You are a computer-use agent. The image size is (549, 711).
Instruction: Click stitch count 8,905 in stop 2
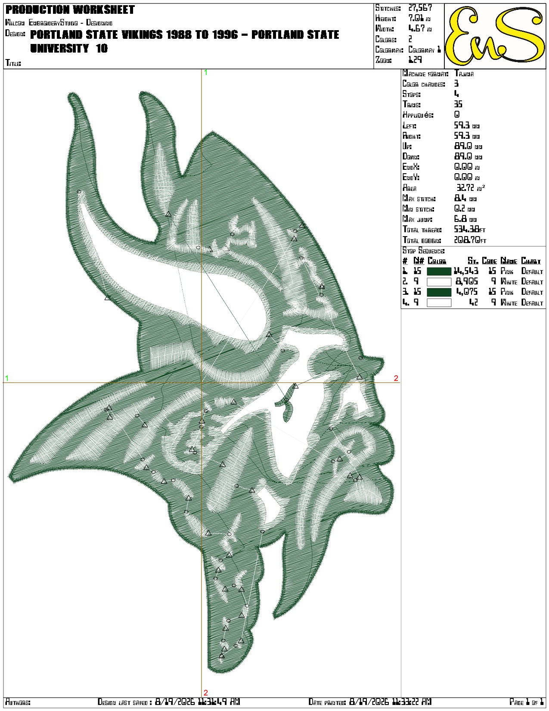tap(467, 281)
